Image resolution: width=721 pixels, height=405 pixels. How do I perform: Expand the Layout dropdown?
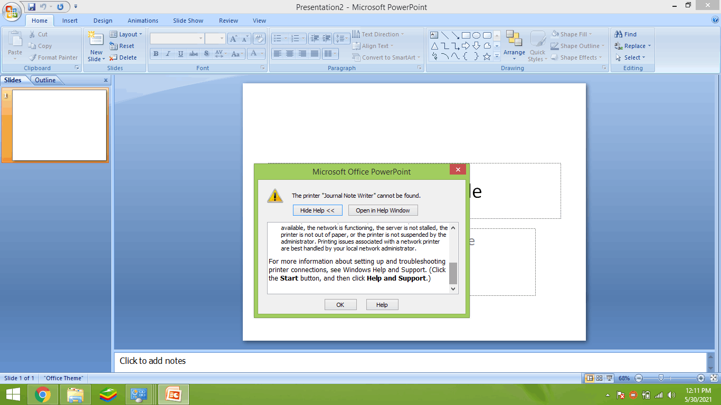tap(126, 34)
